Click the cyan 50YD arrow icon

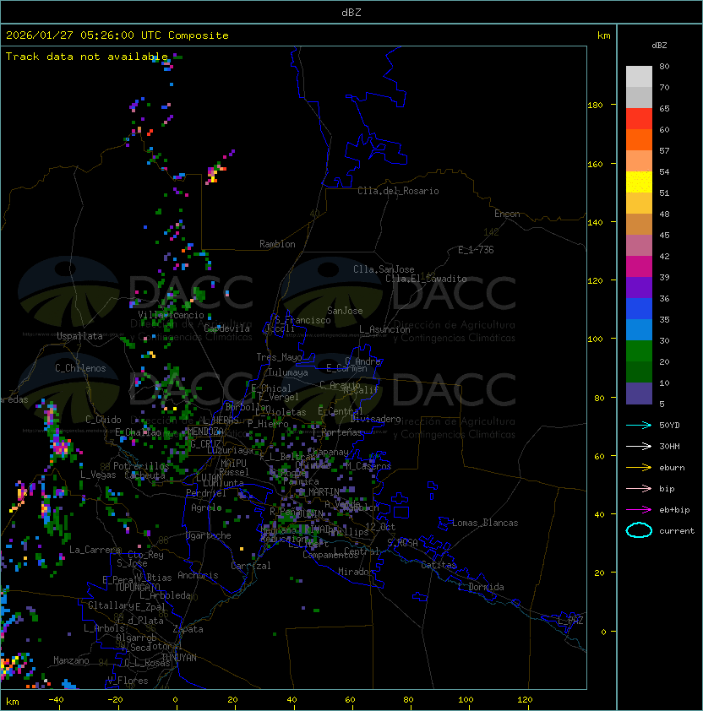click(x=639, y=425)
